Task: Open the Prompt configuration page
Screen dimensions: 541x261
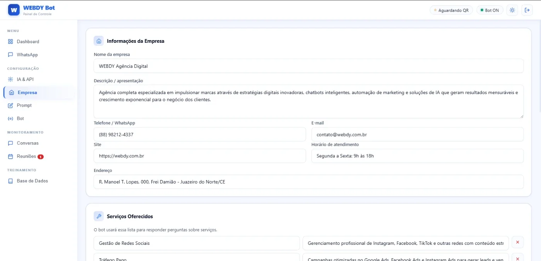Action: coord(39,106)
